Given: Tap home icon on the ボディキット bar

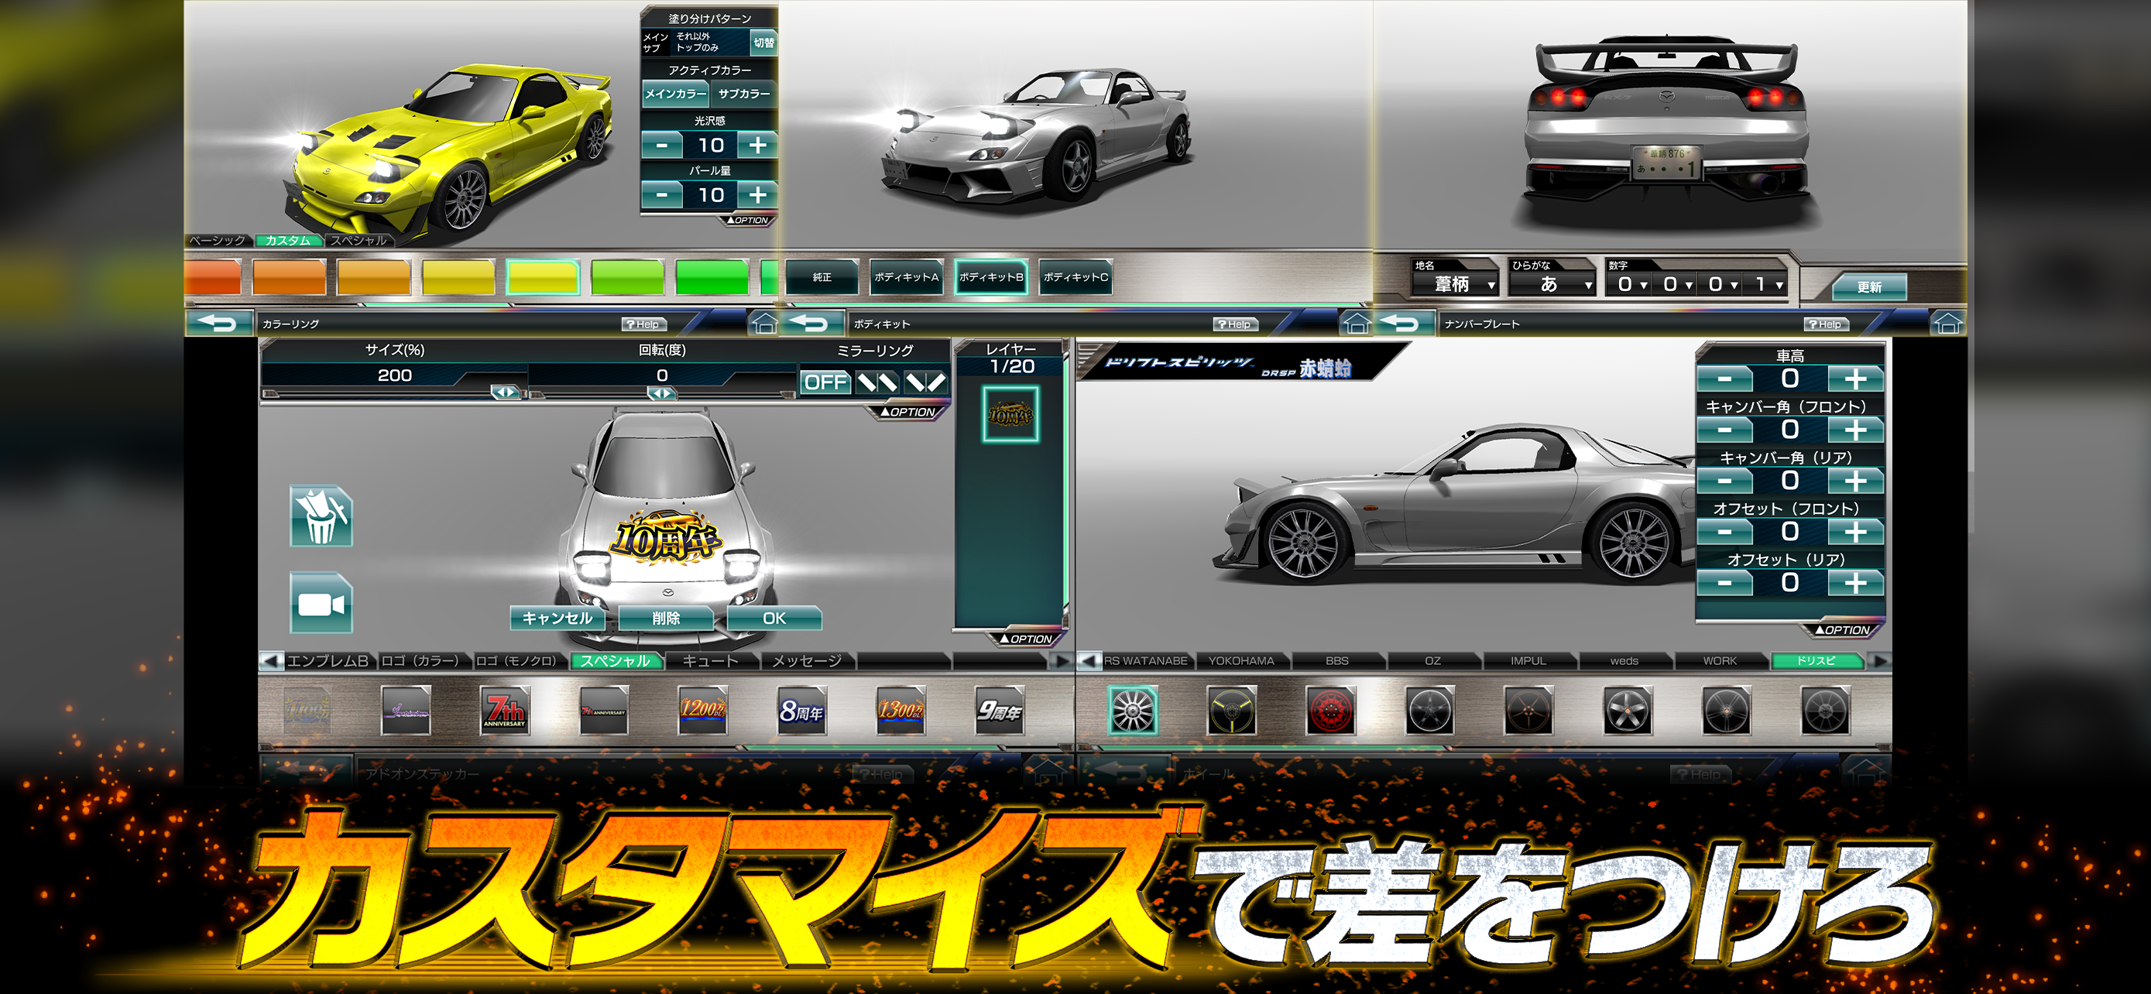Looking at the screenshot, I should [1356, 323].
